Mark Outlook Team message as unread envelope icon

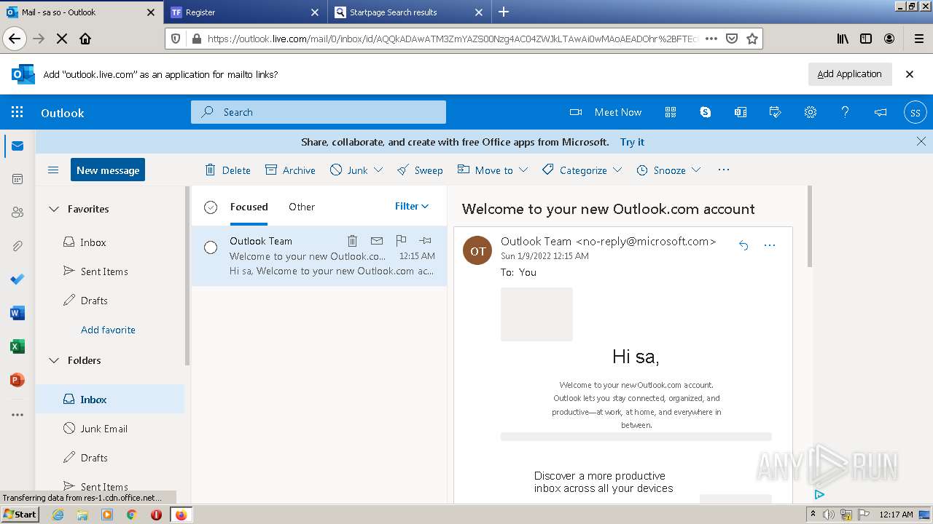377,240
